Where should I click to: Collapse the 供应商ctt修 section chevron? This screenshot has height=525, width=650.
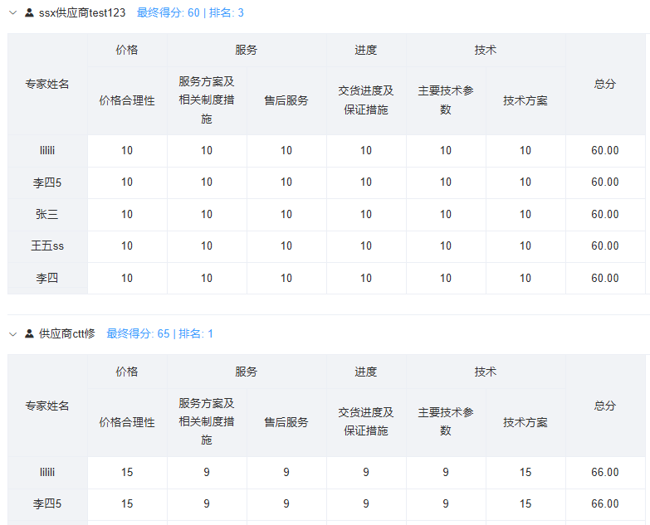click(x=12, y=334)
